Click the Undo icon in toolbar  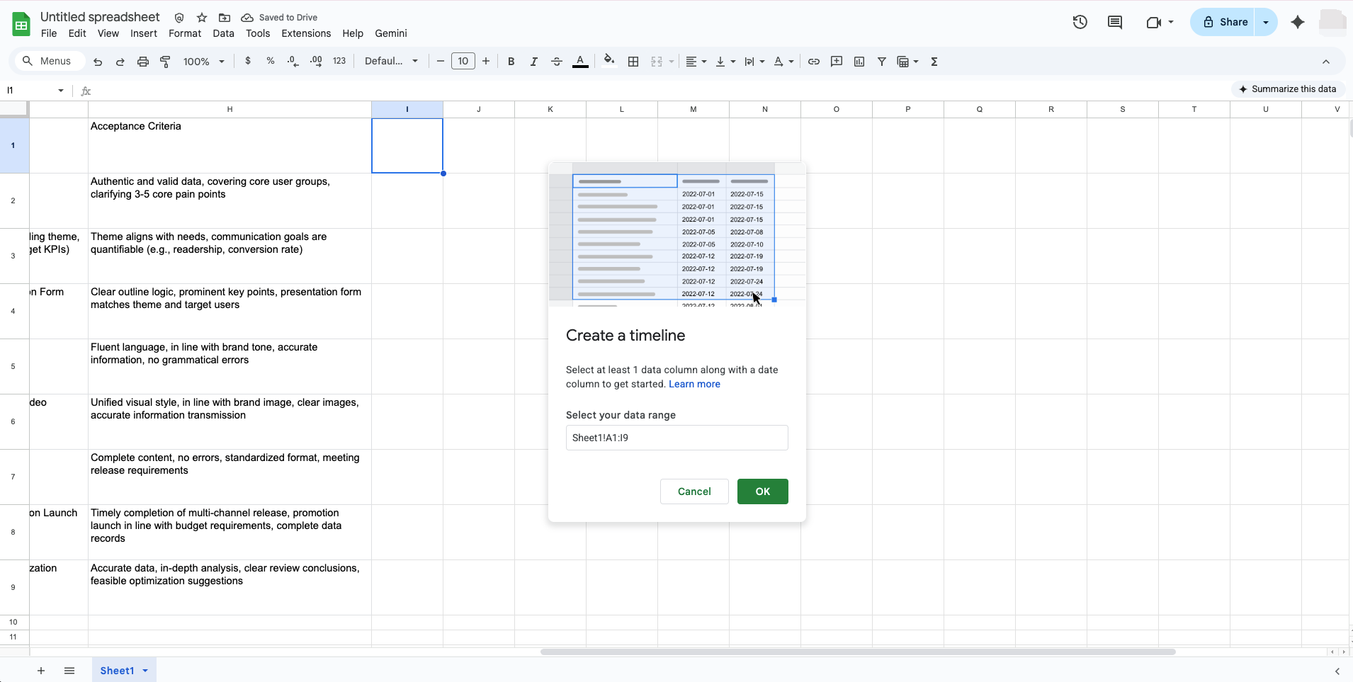tap(98, 62)
